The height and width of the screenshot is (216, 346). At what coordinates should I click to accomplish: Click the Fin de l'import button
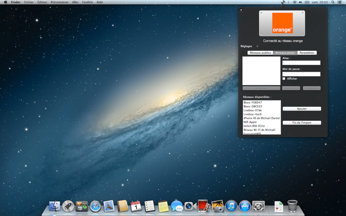click(301, 123)
